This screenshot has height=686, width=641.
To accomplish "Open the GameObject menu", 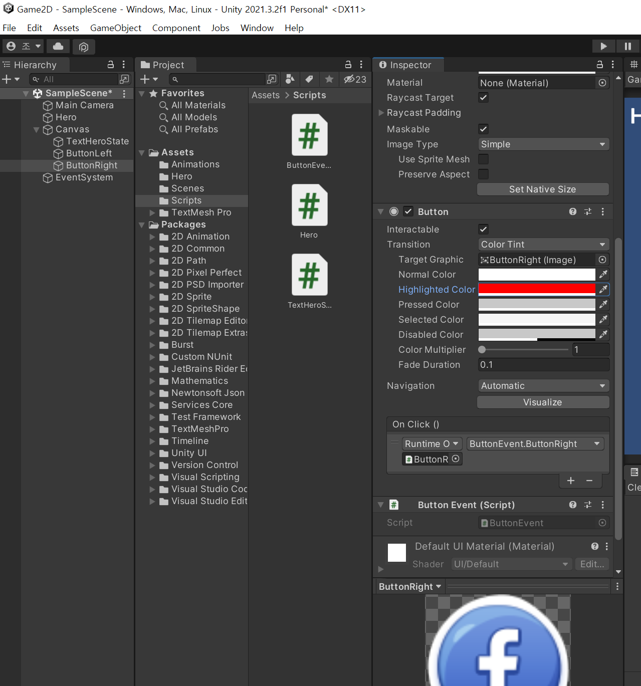I will (x=116, y=28).
